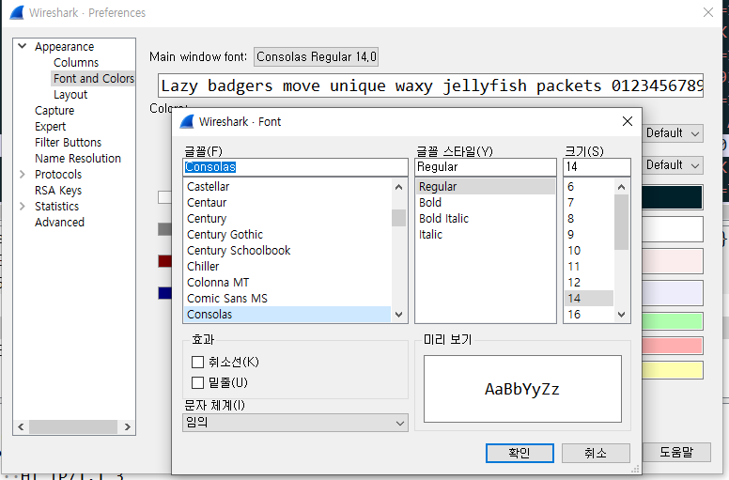The image size is (729, 480).
Task: Toggle the 밑줄(U) underline checkbox
Action: (x=197, y=382)
